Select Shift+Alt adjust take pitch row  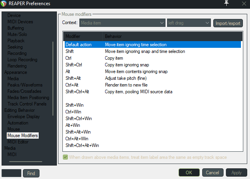tap(153, 78)
